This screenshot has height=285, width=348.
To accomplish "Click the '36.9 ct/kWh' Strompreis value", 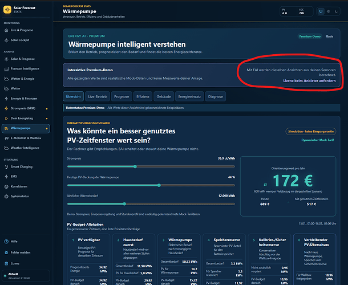I will [226, 158].
